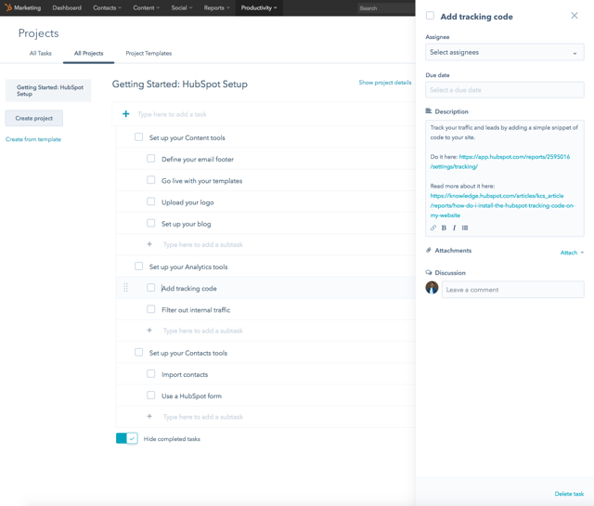Check Set up your blog task
Image resolution: width=594 pixels, height=506 pixels.
[x=151, y=223]
